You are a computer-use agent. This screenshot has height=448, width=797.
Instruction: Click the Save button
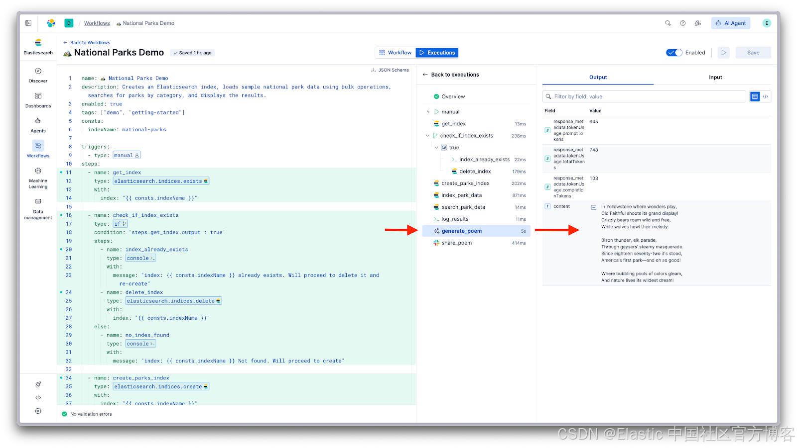click(753, 53)
